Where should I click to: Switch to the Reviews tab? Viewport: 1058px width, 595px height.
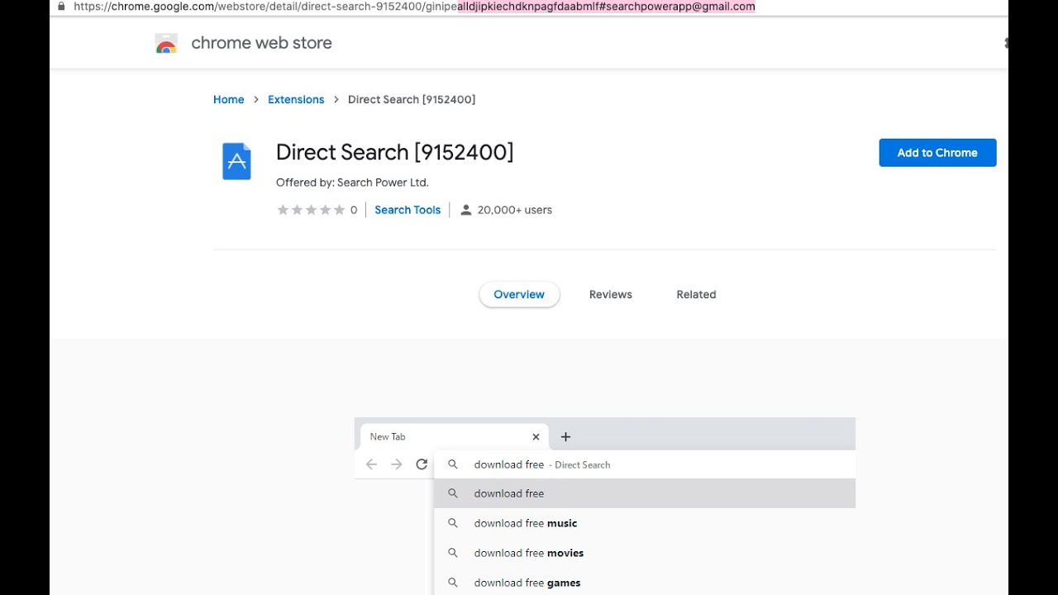click(611, 294)
